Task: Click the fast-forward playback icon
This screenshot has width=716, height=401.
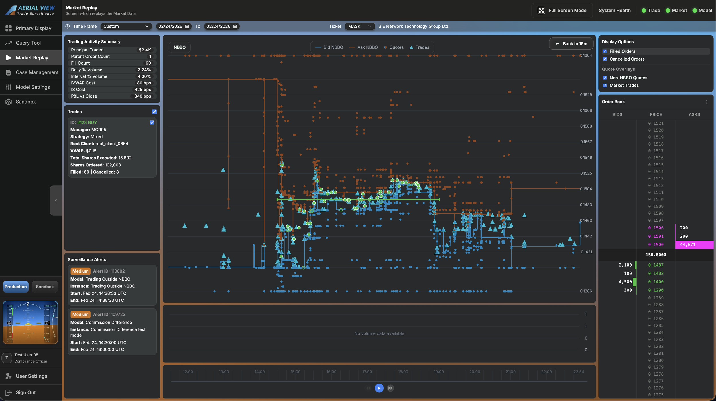Action: 390,388
